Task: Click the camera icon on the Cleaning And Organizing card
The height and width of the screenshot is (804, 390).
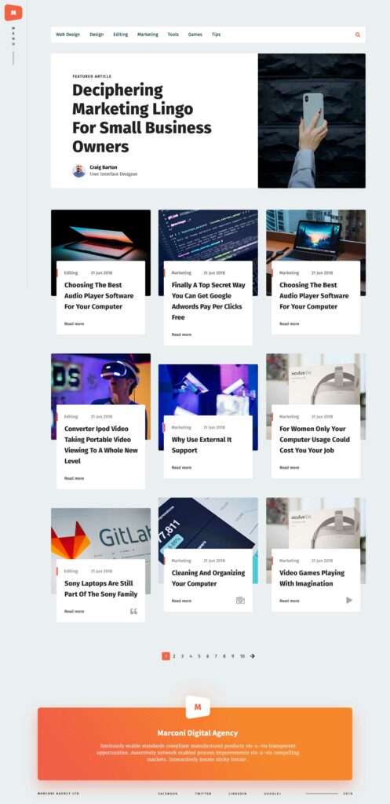Action: (x=240, y=600)
